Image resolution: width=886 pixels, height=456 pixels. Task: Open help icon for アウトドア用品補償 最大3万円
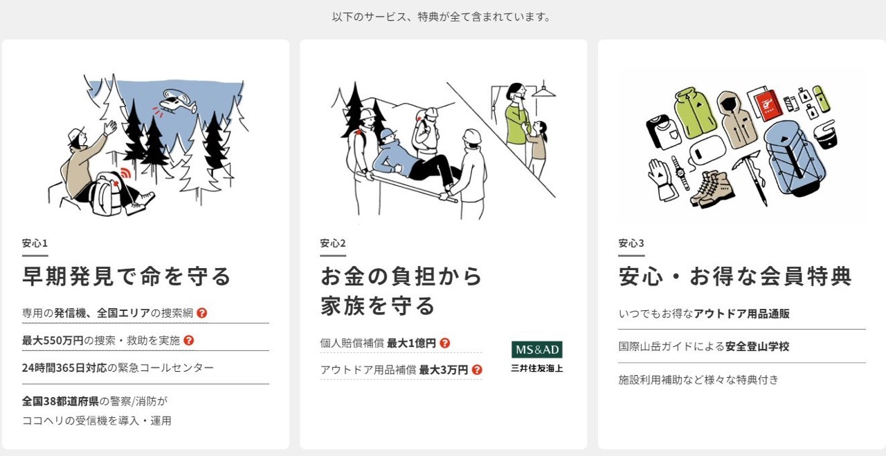[477, 370]
